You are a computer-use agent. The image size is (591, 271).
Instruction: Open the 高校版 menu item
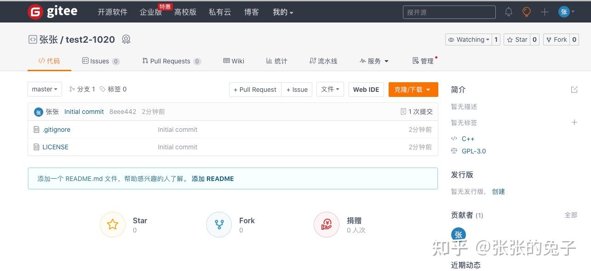185,12
